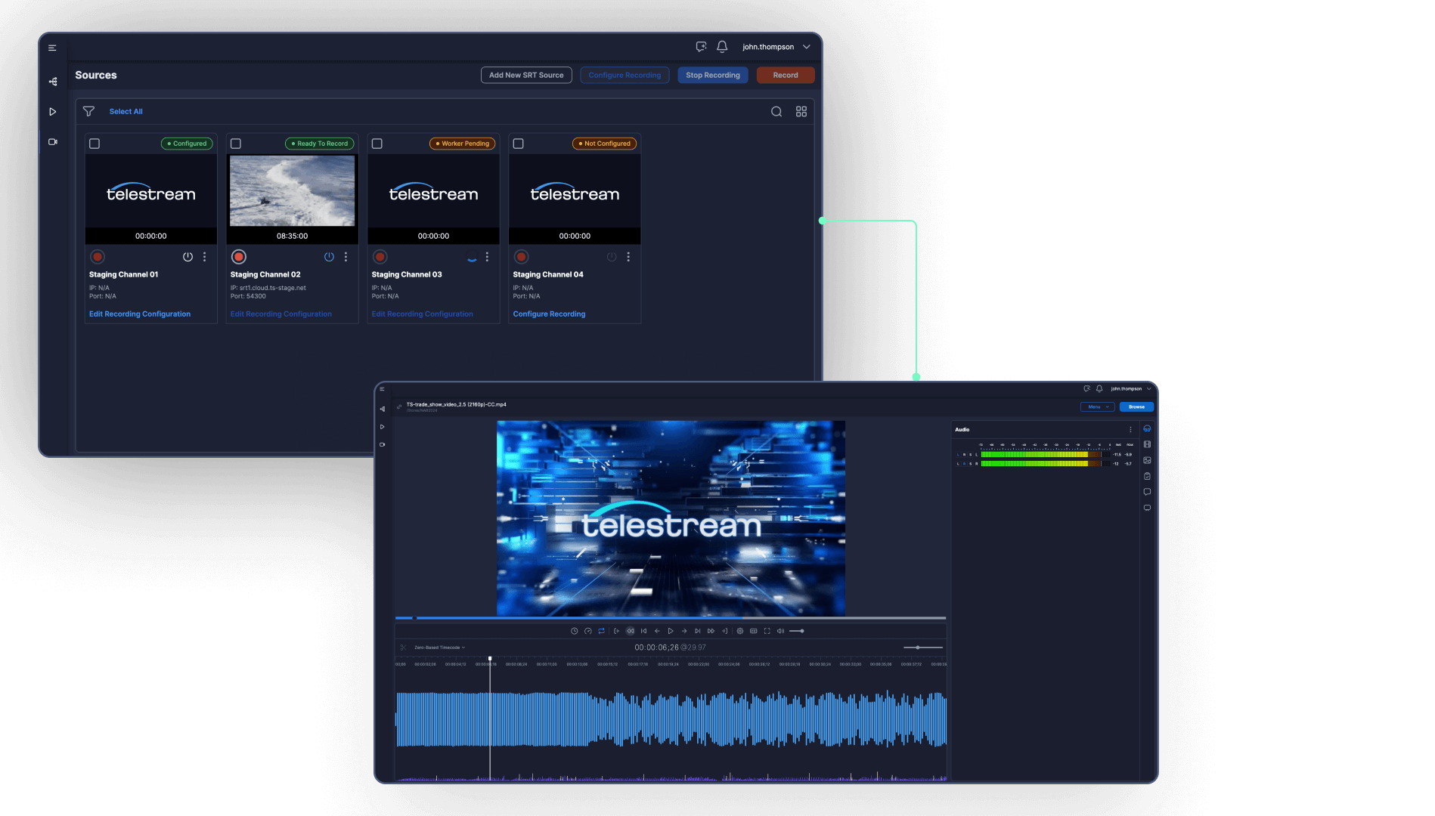The width and height of the screenshot is (1435, 816).
Task: Open the Zero-Based Timecode dropdown
Action: [x=439, y=648]
